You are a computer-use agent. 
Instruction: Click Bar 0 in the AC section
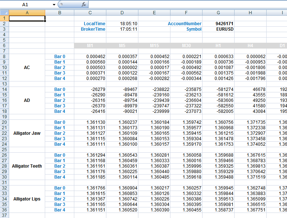(x=60, y=57)
